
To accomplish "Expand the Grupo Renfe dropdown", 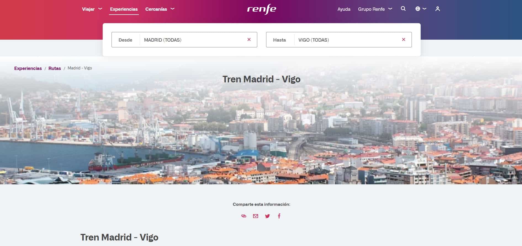I will pos(375,9).
